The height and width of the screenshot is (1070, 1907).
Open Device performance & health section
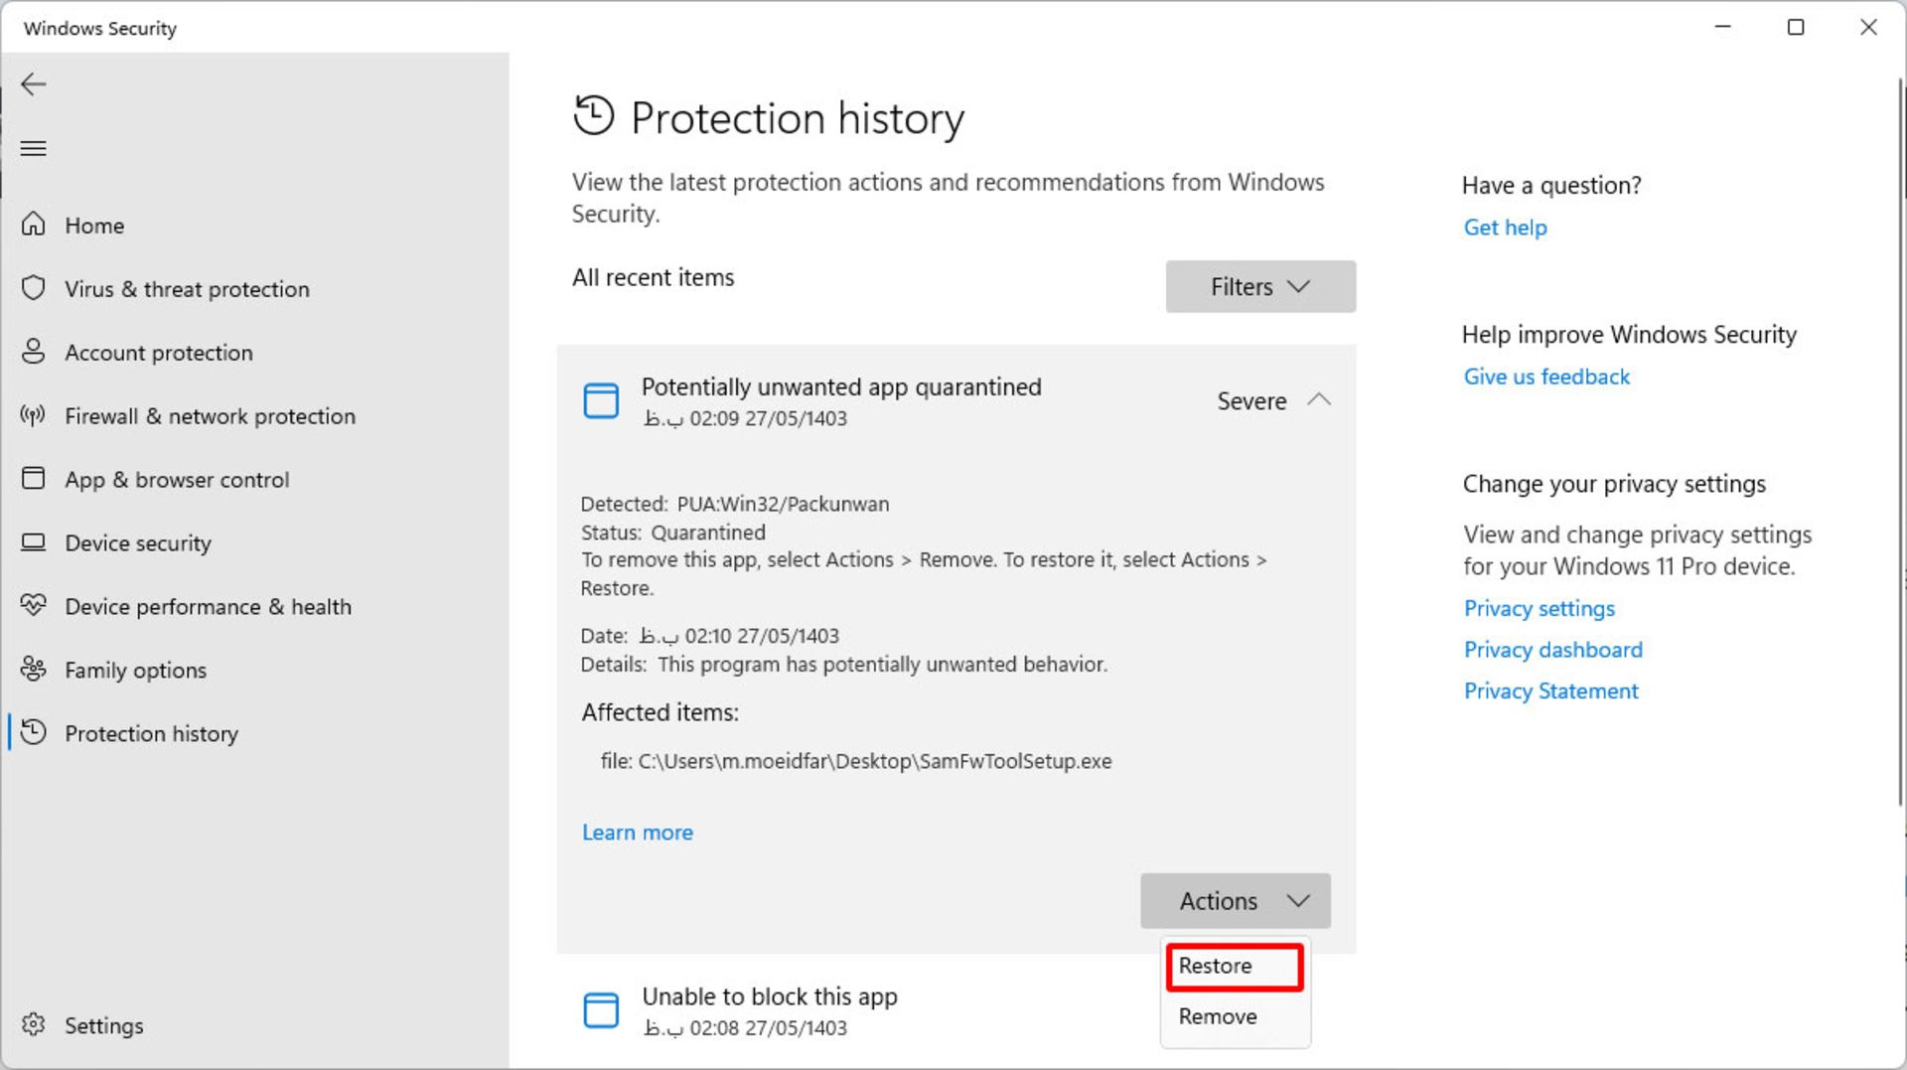[x=208, y=607]
